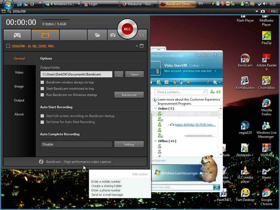The height and width of the screenshot is (210, 280).
Task: Enable Bandicam window always on top
Action: (x=42, y=82)
